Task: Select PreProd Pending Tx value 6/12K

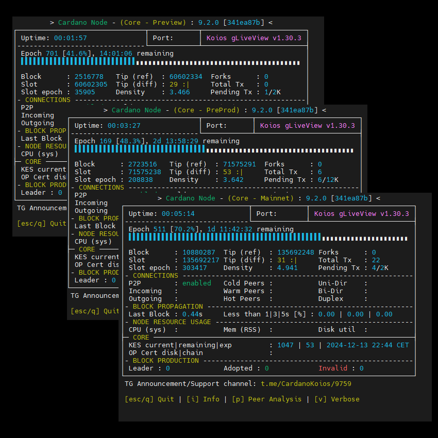Action: pos(328,180)
